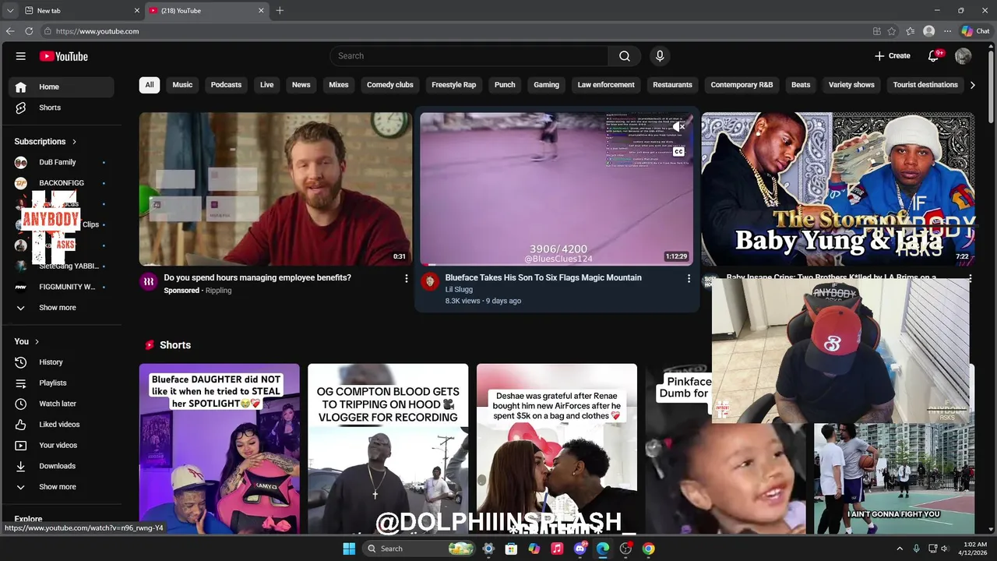Image resolution: width=997 pixels, height=561 pixels.
Task: Go back in the browser
Action: point(10,31)
